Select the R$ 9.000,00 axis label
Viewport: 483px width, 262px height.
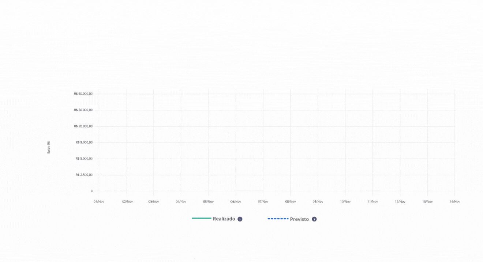point(84,142)
